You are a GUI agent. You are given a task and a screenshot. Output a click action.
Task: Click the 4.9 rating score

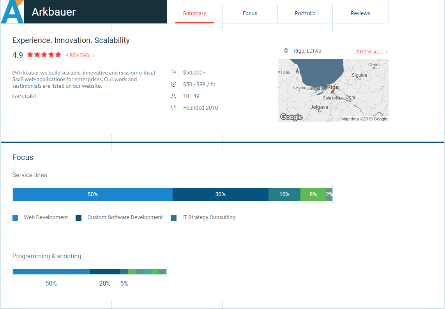pos(18,55)
